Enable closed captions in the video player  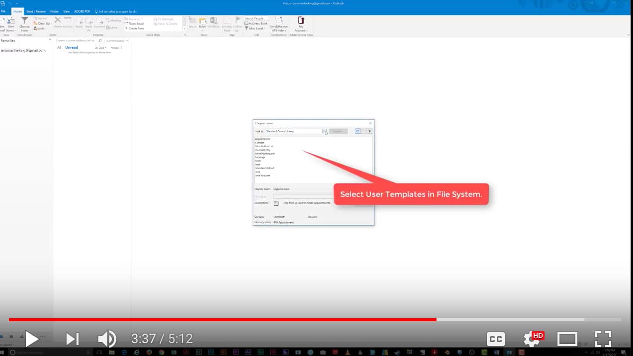tap(495, 339)
